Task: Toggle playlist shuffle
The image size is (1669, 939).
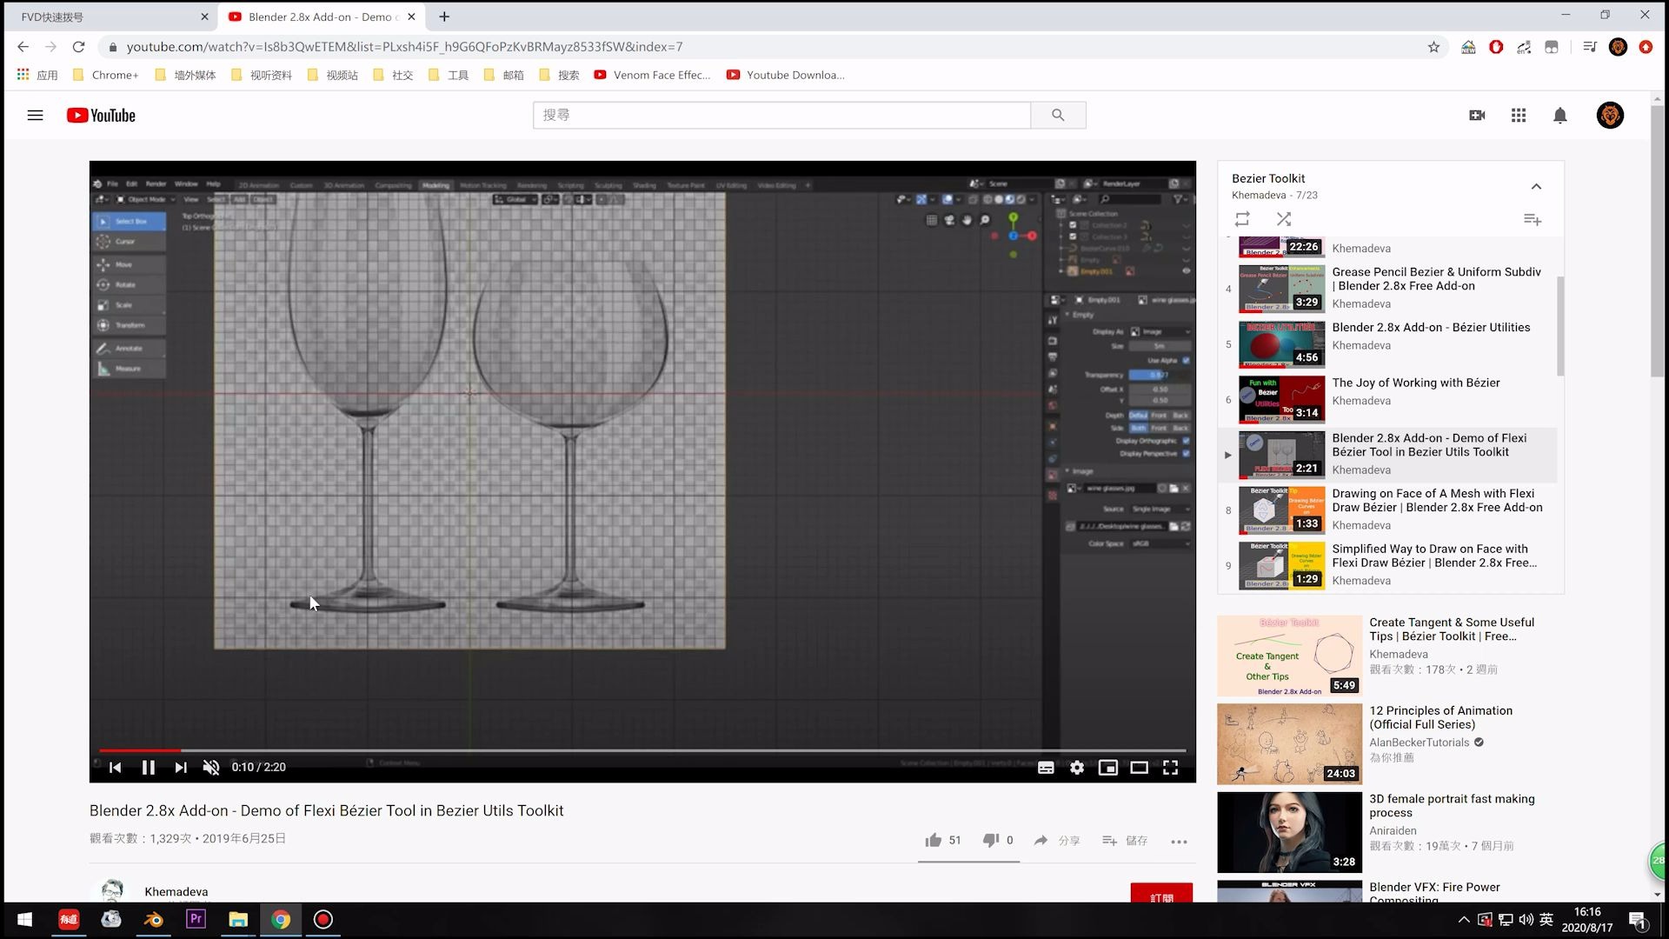Action: (x=1284, y=219)
